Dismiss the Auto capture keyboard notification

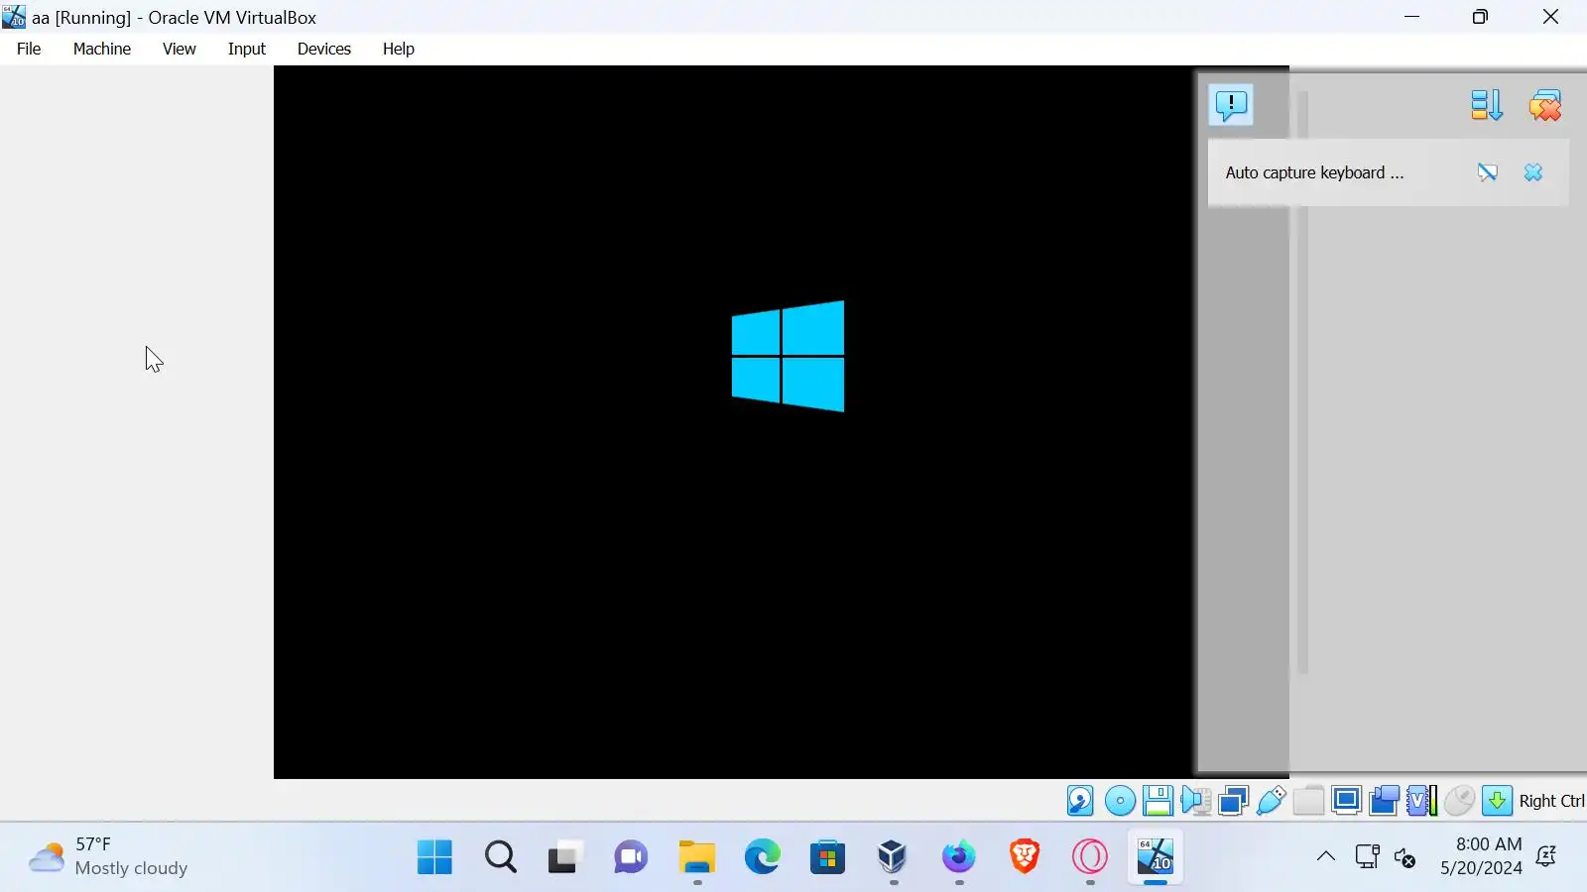[1533, 172]
